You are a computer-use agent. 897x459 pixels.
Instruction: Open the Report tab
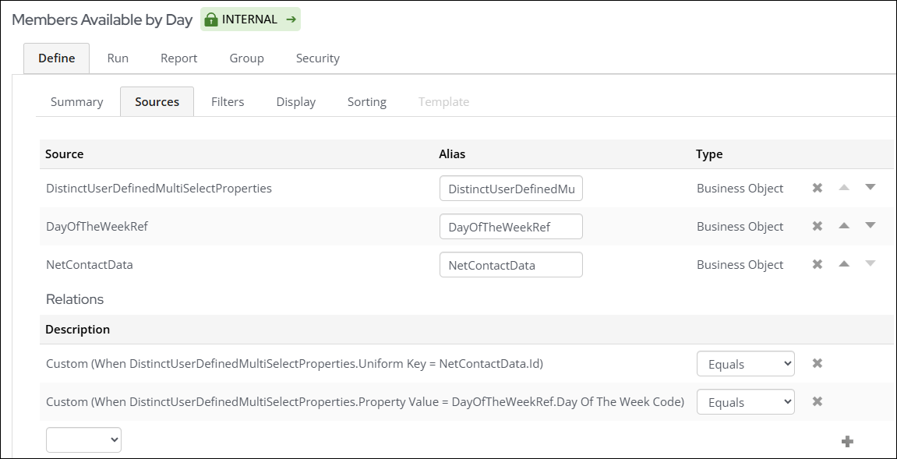tap(178, 58)
